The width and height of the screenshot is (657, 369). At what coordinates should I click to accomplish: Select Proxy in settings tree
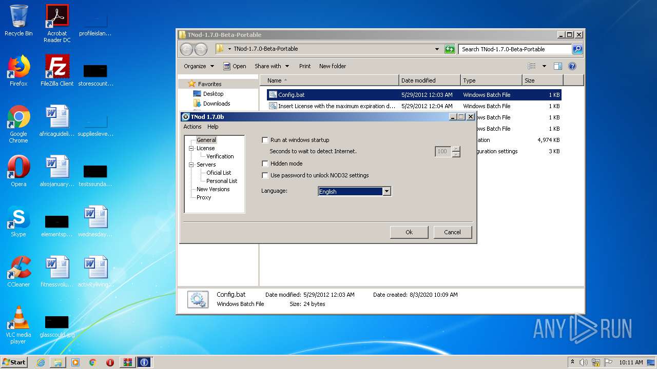(x=204, y=197)
